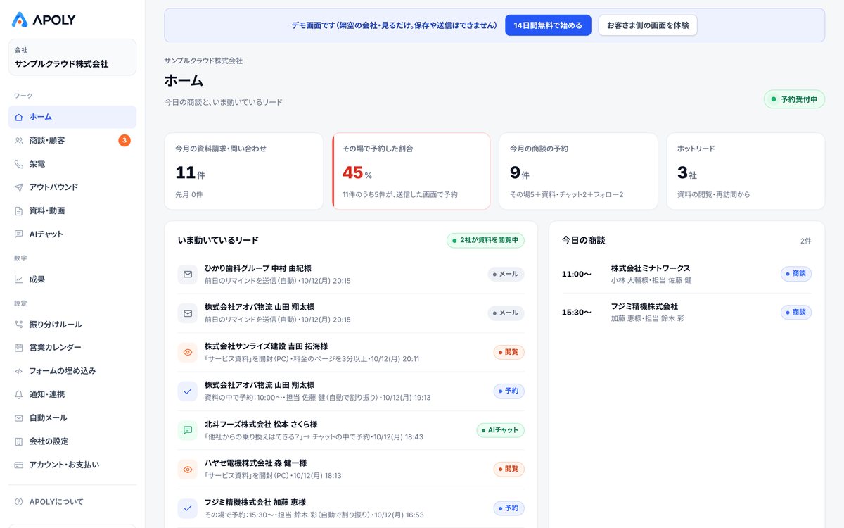Viewport: 844px width, 528px height.
Task: Click eye icon of ハヤセ電機株式会社 lead
Action: point(188,469)
